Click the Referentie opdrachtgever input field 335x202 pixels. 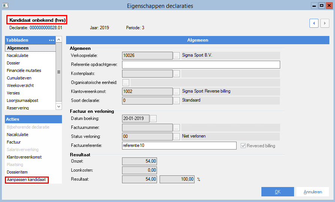[201, 64]
